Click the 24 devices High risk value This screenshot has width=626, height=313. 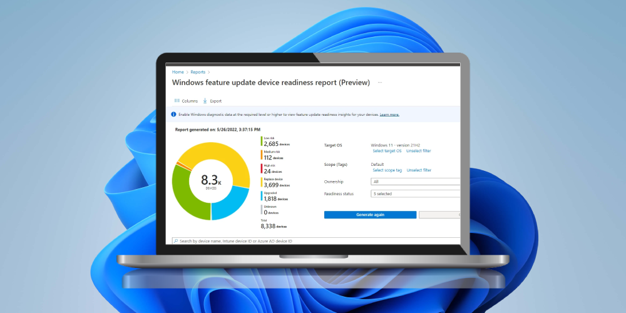point(273,172)
